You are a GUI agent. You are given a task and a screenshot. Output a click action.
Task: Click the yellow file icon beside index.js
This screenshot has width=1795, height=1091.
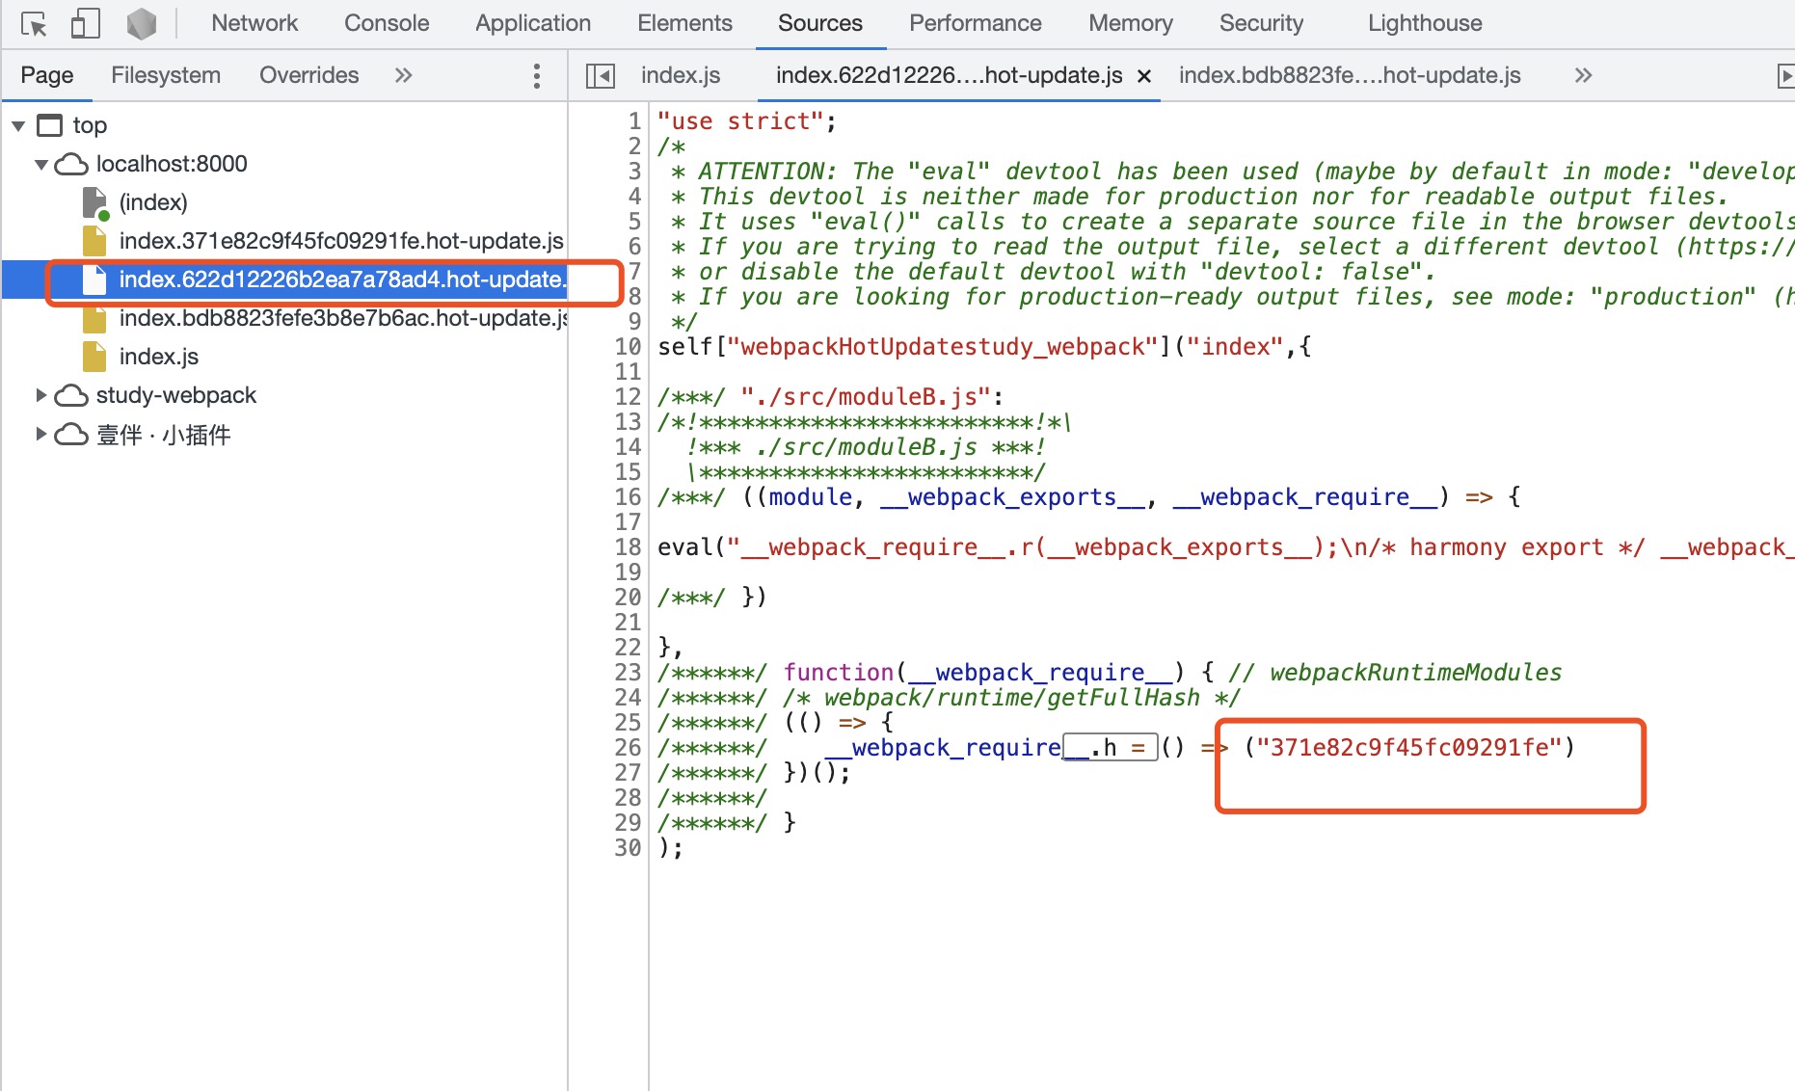coord(94,357)
